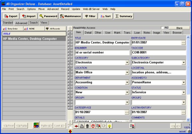Click the Password button
Viewport: 192px width, 134px height.
(x=48, y=16)
